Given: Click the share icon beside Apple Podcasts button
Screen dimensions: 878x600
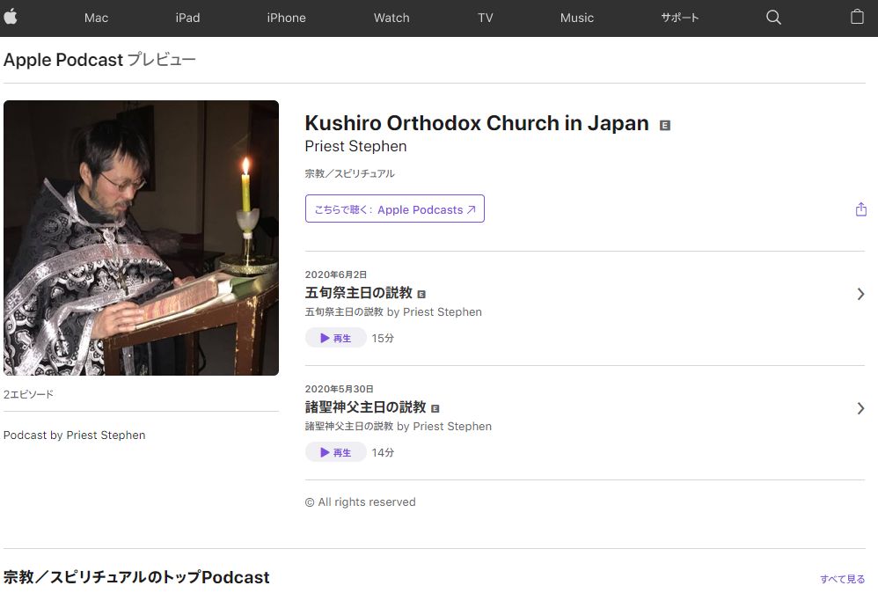Looking at the screenshot, I should [861, 209].
